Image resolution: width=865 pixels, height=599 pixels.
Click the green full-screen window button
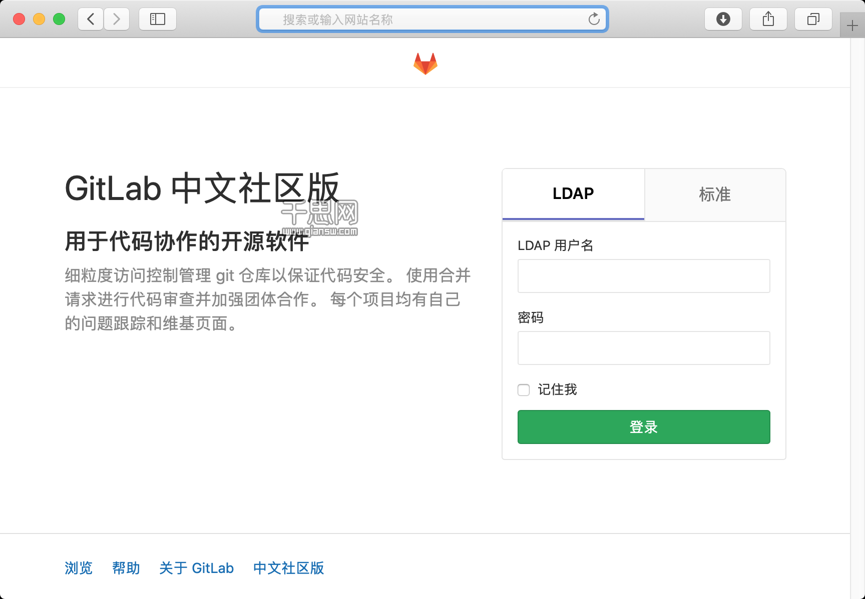coord(59,19)
